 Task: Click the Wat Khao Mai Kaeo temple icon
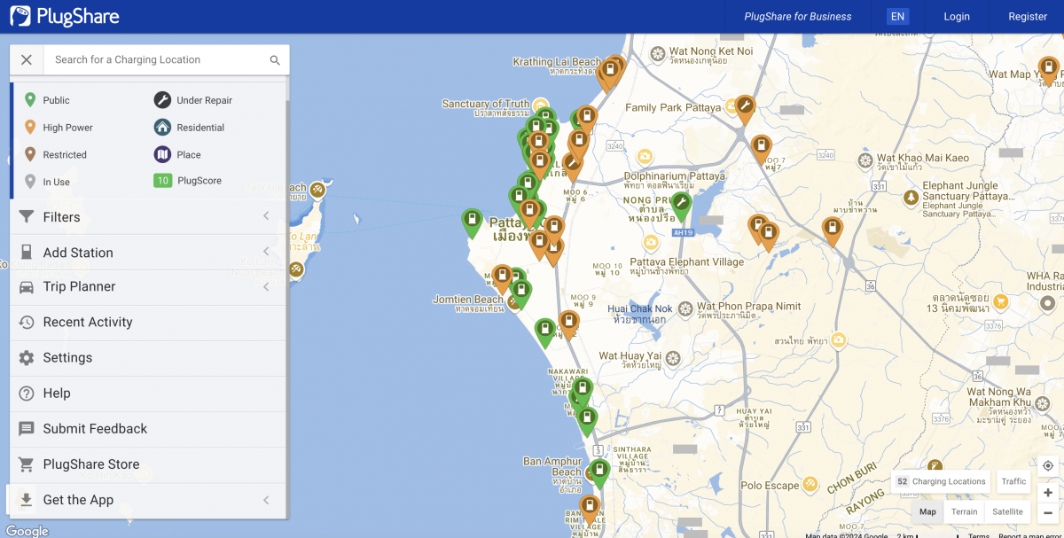click(x=864, y=160)
